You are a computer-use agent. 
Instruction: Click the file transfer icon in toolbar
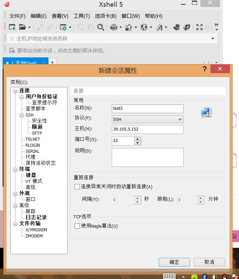129,27
